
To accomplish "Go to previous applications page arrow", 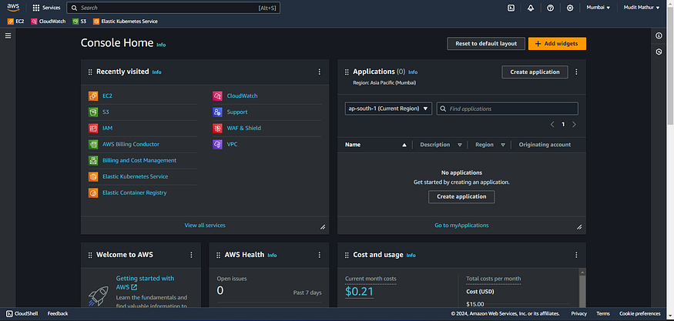I will tap(552, 125).
